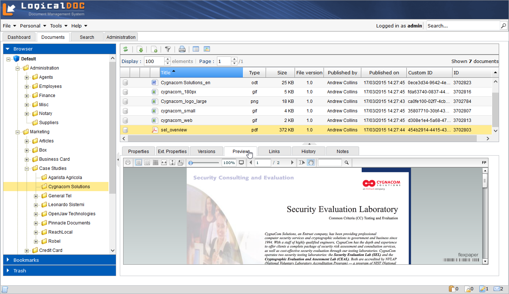This screenshot has width=509, height=294.
Task: Open the filter funnel tool
Action: (x=168, y=49)
